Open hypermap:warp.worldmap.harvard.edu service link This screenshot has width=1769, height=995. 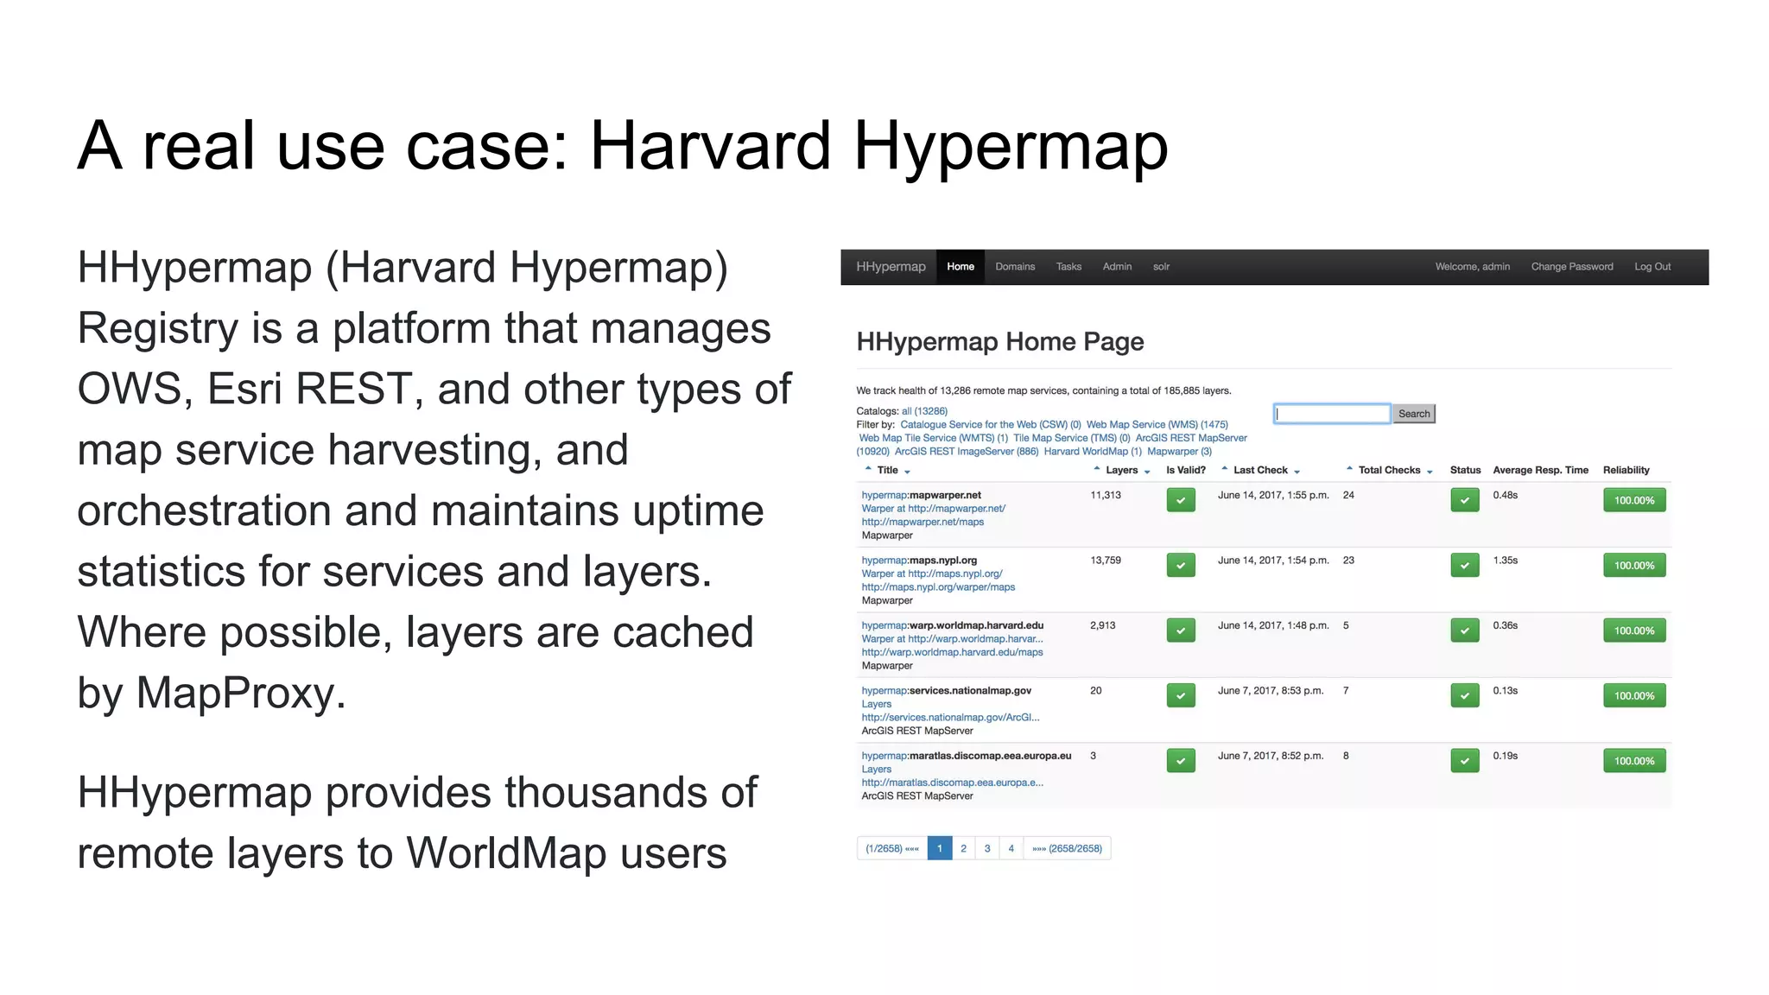click(952, 625)
